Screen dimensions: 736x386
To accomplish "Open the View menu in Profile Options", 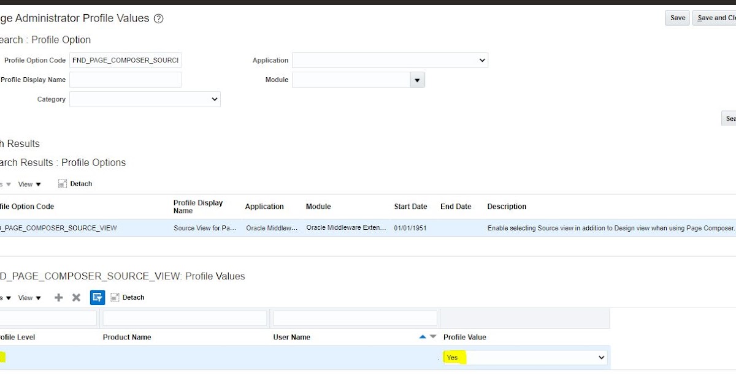I will tap(29, 184).
